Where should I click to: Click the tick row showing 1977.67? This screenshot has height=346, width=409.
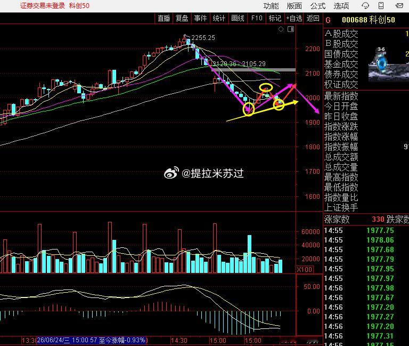[x=366, y=297]
